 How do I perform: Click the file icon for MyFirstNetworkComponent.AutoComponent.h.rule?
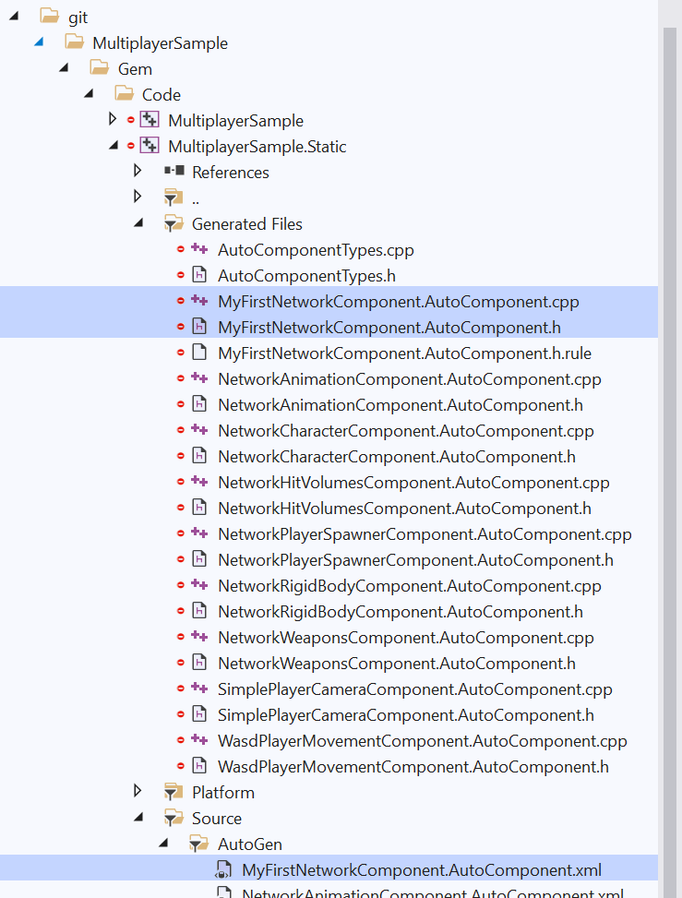click(x=199, y=353)
